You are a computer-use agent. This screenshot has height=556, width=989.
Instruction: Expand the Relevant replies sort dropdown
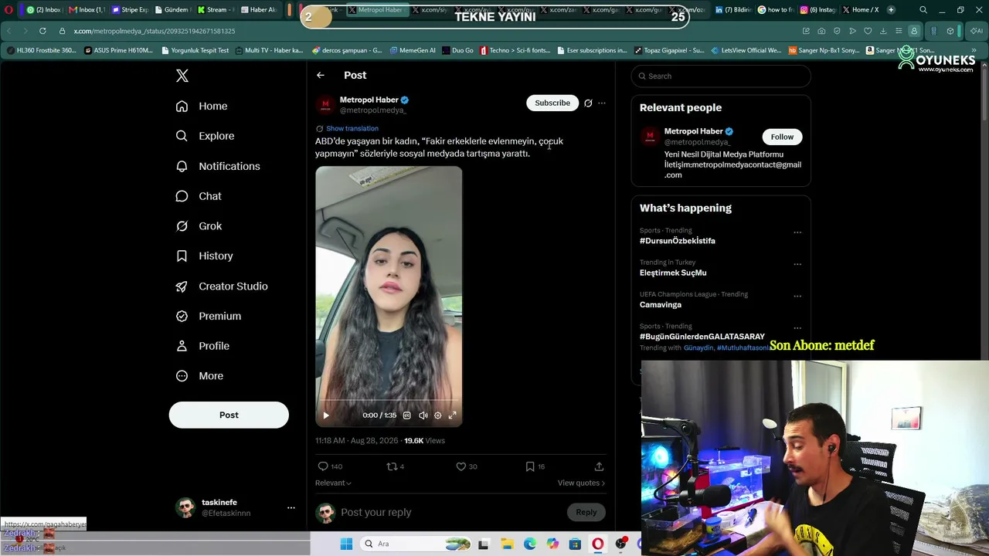(x=333, y=483)
